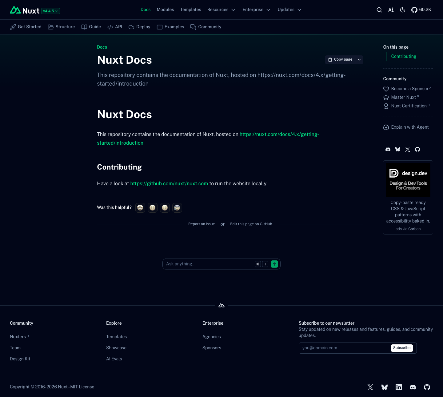
Task: Open the search icon in header
Action: [379, 10]
